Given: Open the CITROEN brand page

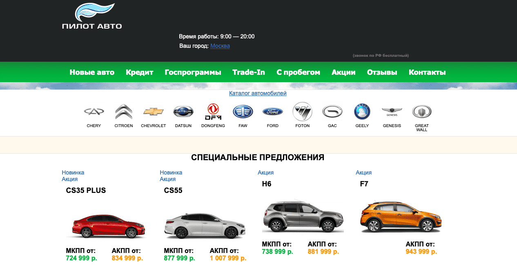Looking at the screenshot, I should pyautogui.click(x=123, y=111).
